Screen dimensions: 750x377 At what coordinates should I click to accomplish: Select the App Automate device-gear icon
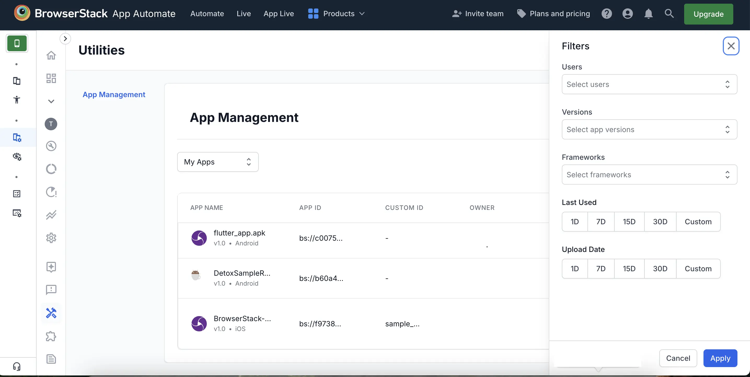tap(17, 137)
